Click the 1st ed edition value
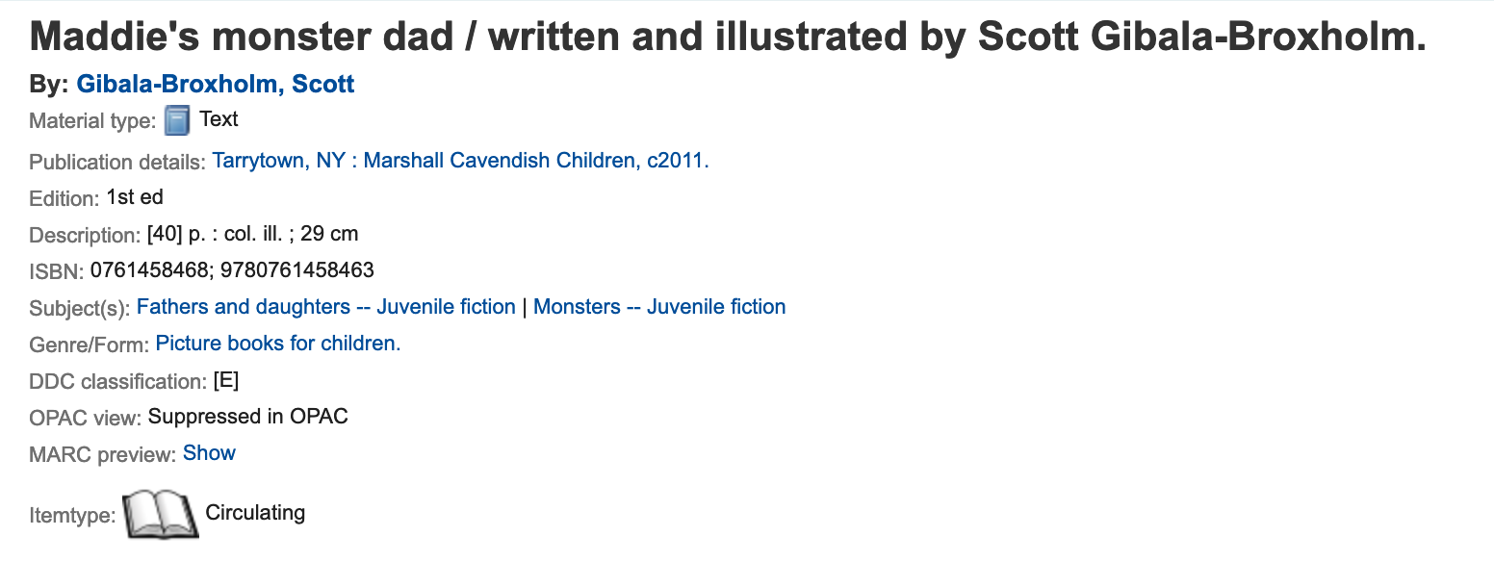The width and height of the screenshot is (1494, 562). coord(135,197)
